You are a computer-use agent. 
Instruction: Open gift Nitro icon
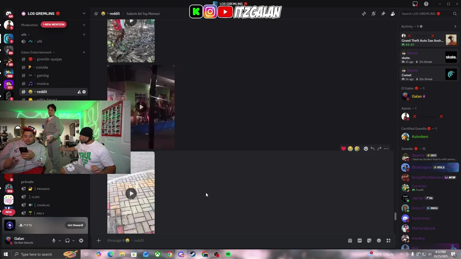(350, 241)
